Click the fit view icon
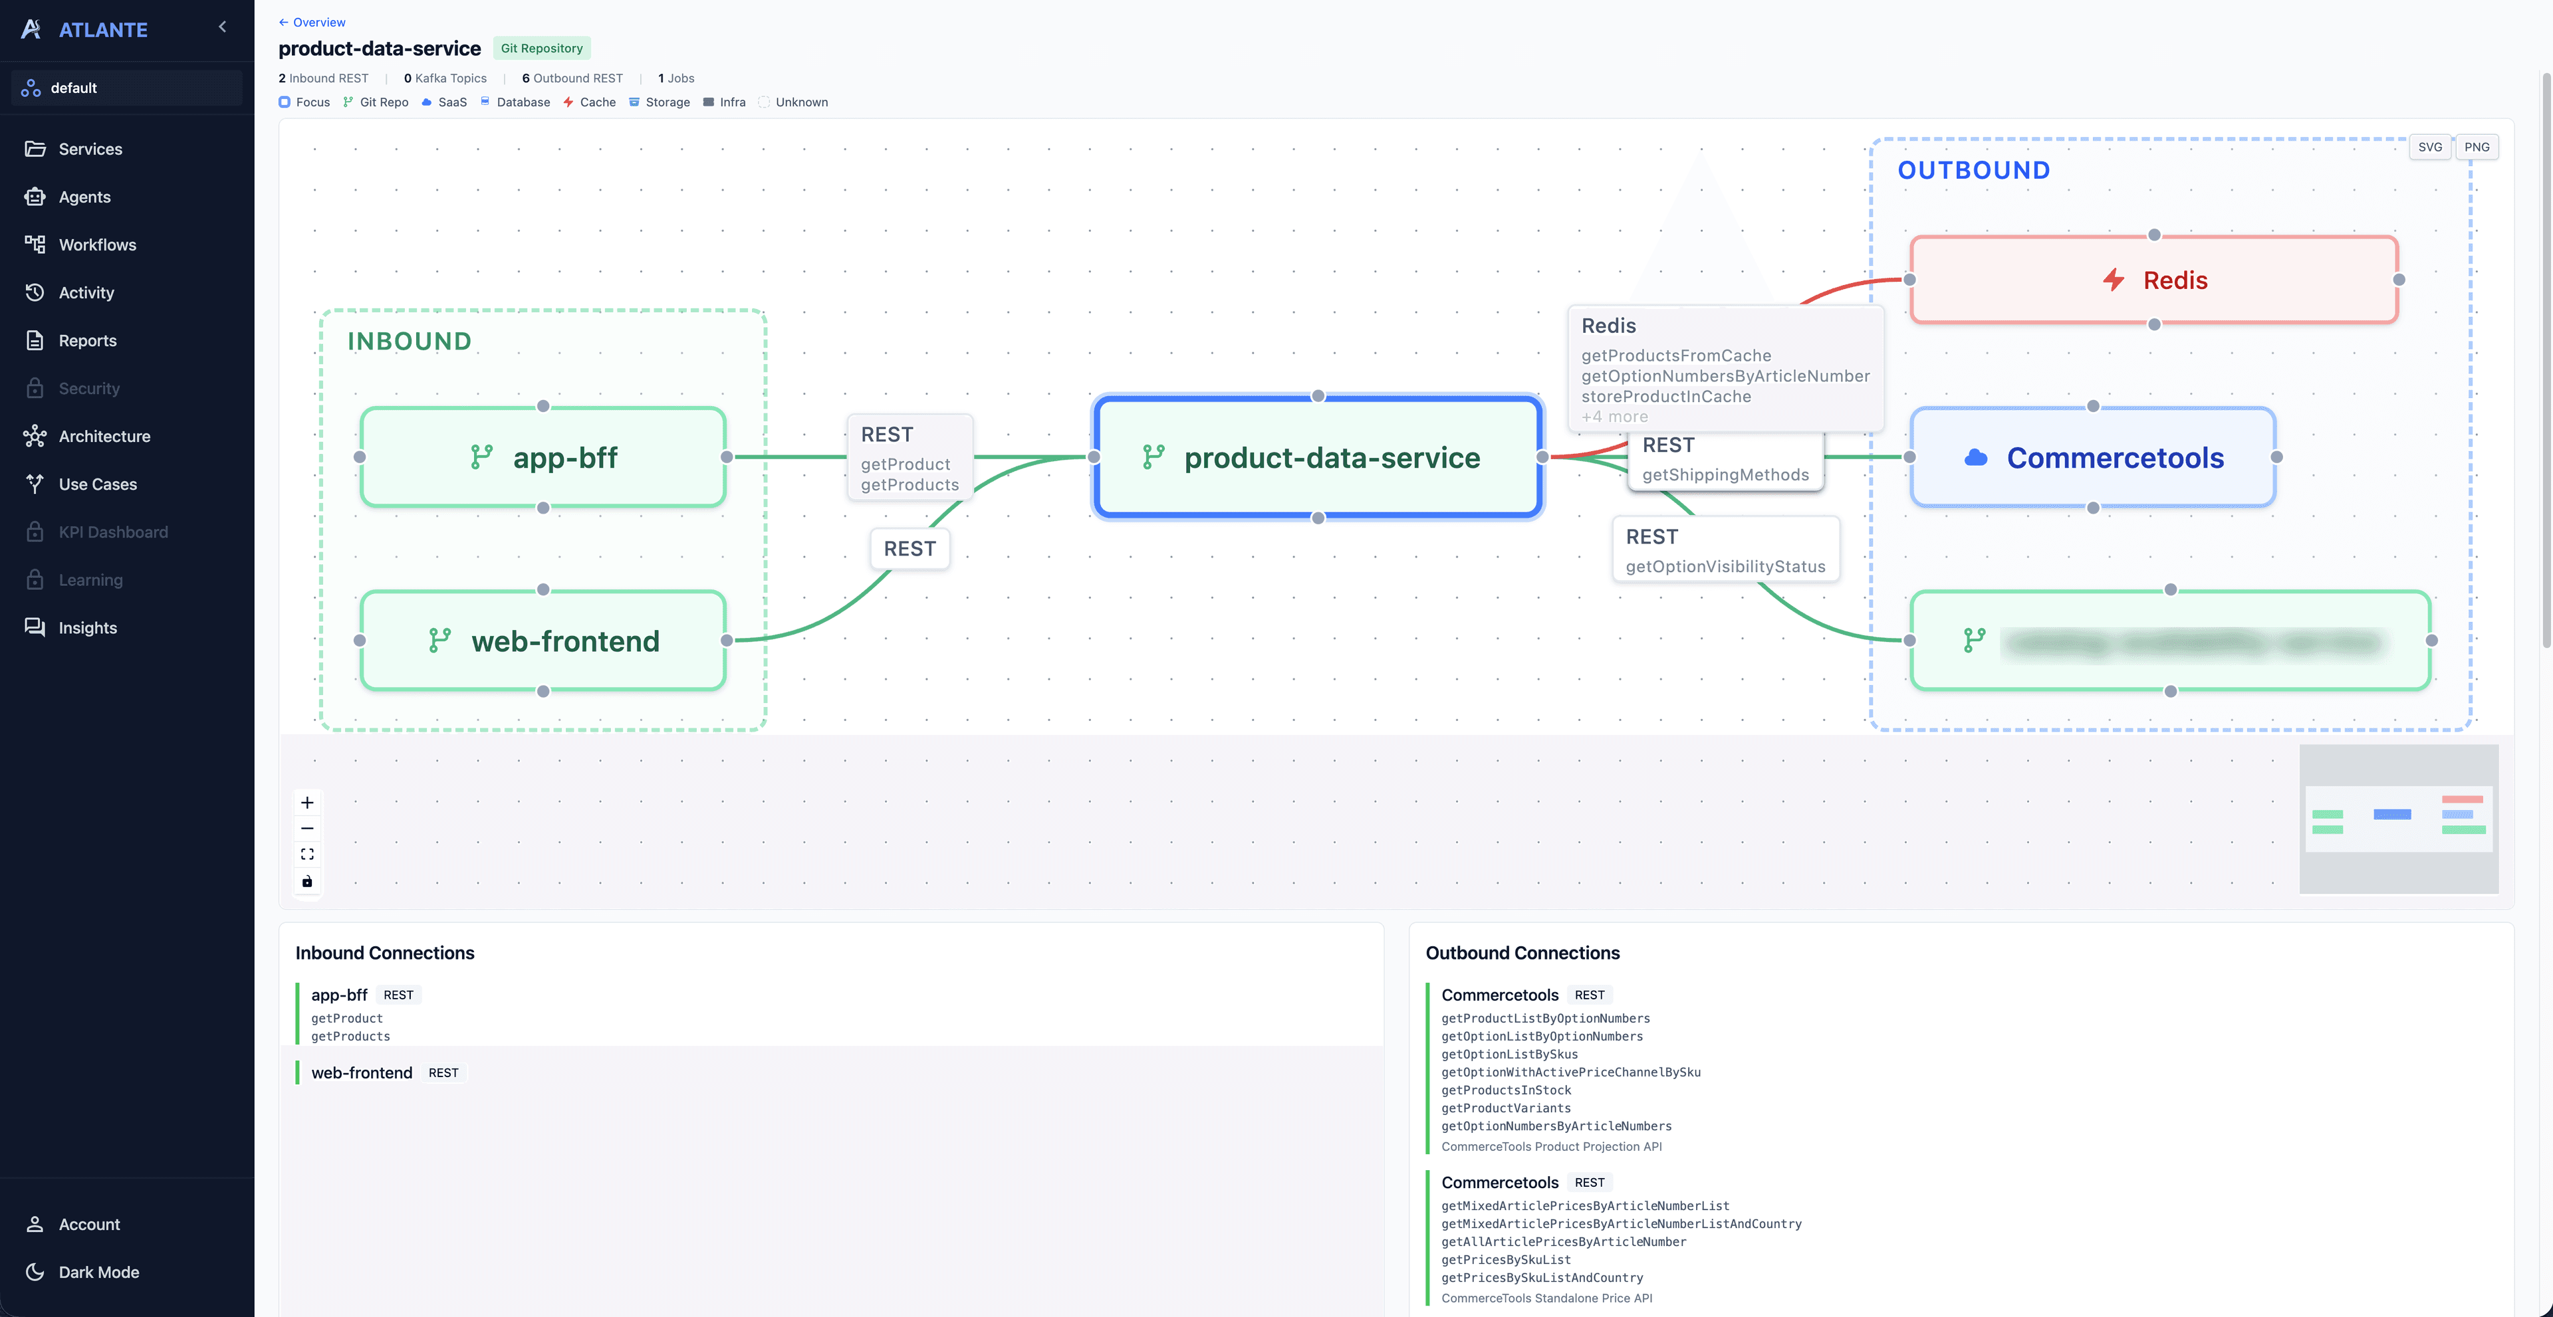This screenshot has height=1317, width=2553. pos(307,855)
